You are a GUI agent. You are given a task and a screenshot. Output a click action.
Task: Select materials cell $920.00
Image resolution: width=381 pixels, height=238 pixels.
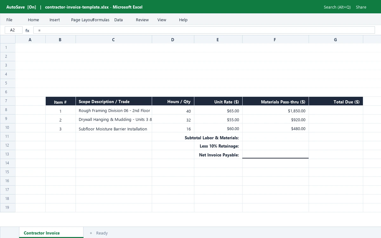(x=275, y=119)
